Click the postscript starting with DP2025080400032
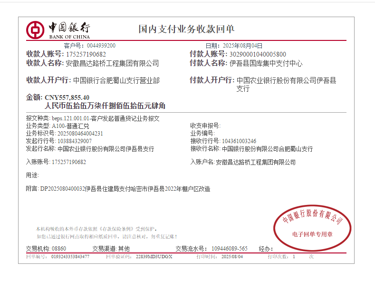Viewport: 375px width, 291px height. click(125, 189)
